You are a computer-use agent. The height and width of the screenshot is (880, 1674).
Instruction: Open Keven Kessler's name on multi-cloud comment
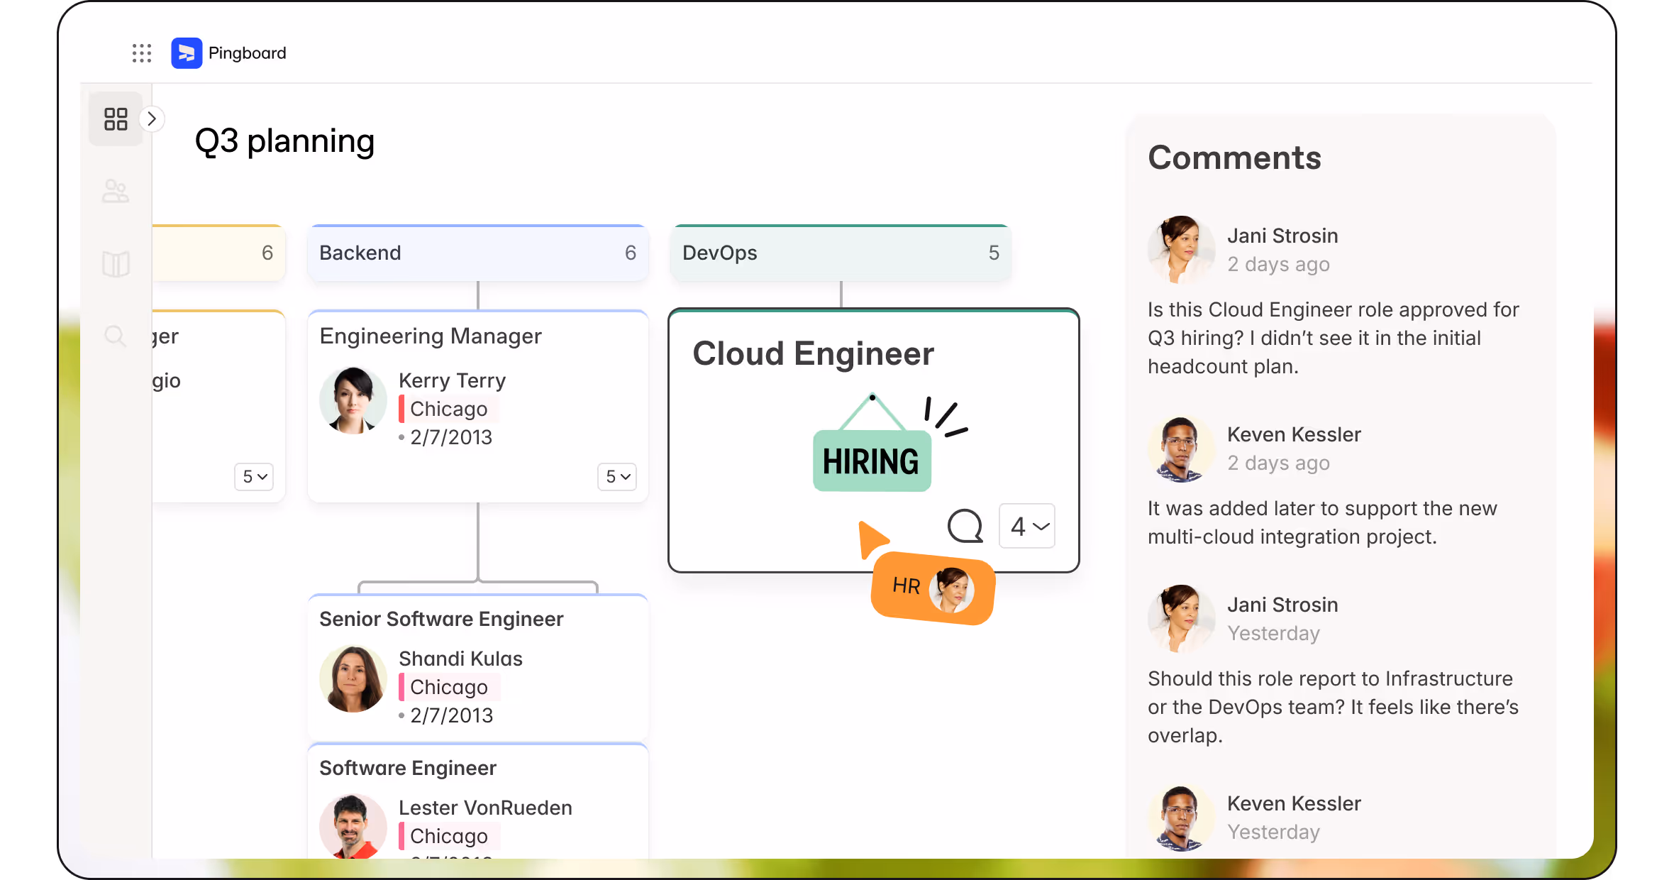click(x=1294, y=434)
